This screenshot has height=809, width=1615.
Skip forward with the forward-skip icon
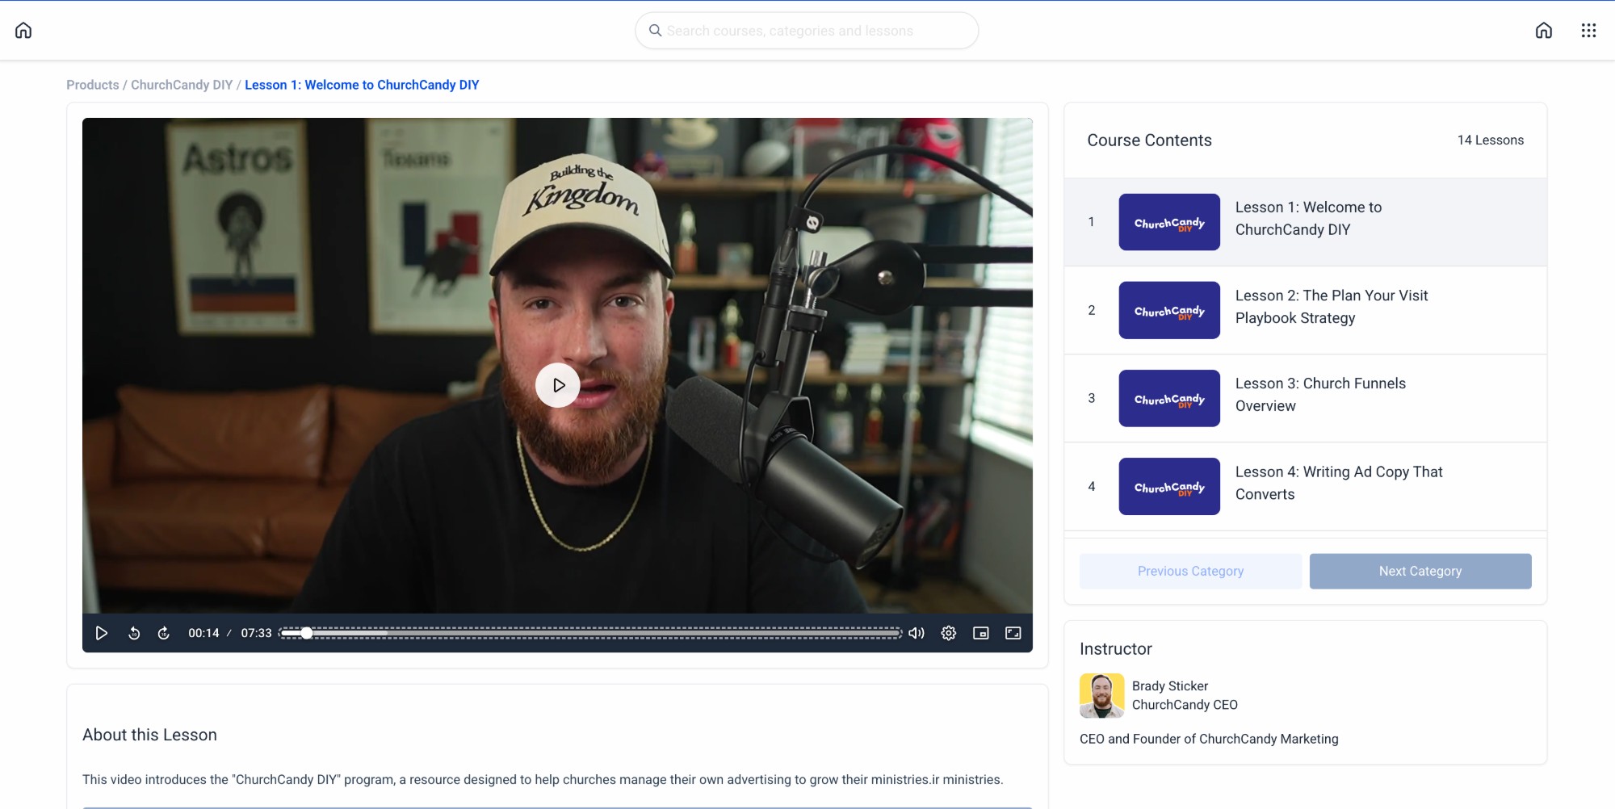[163, 633]
